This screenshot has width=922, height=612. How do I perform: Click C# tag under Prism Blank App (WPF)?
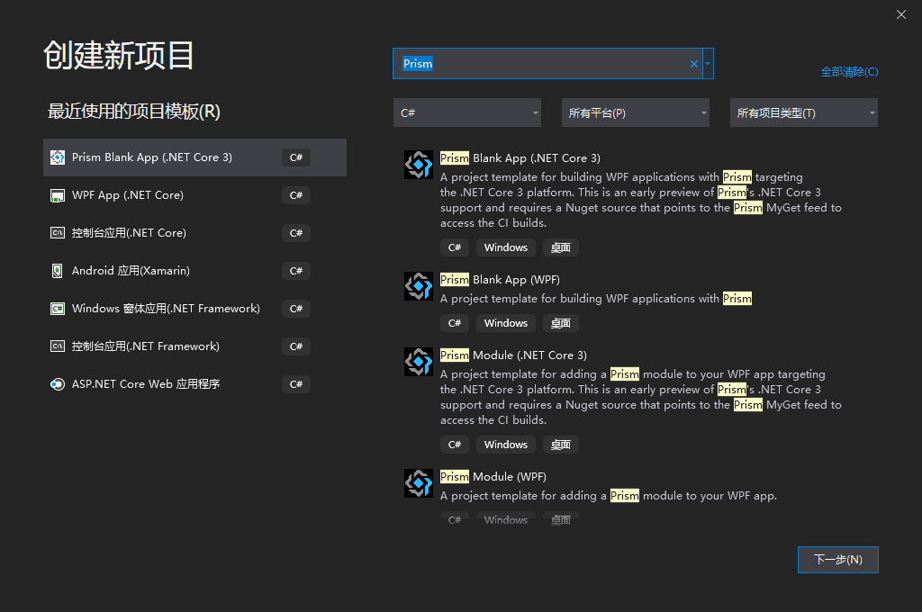pyautogui.click(x=455, y=323)
